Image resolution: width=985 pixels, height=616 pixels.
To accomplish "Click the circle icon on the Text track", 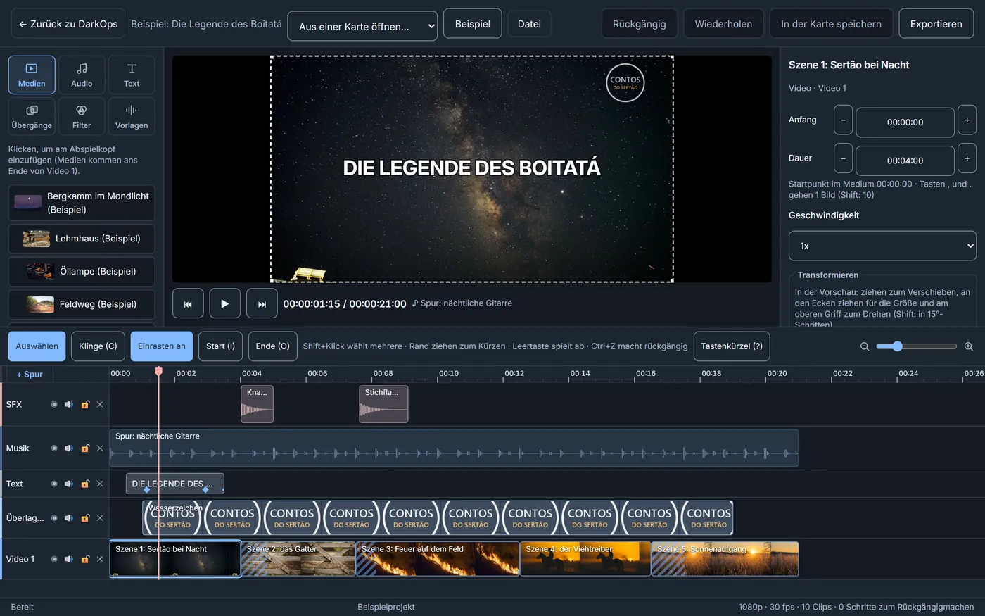I will click(x=54, y=484).
